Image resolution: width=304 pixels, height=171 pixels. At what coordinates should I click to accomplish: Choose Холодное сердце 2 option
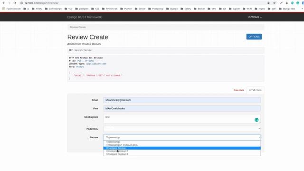tap(182, 151)
